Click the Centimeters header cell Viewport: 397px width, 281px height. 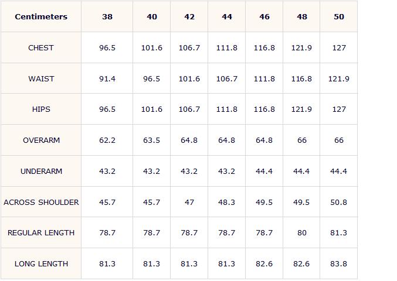point(41,16)
